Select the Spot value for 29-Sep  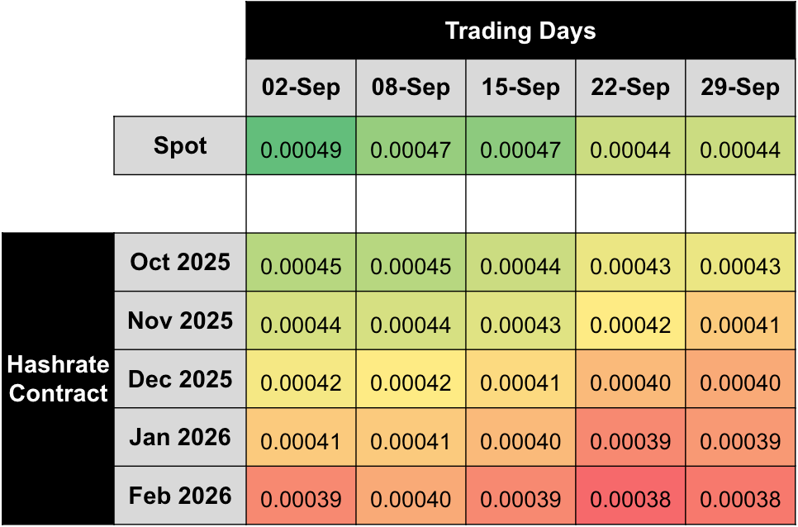[740, 150]
